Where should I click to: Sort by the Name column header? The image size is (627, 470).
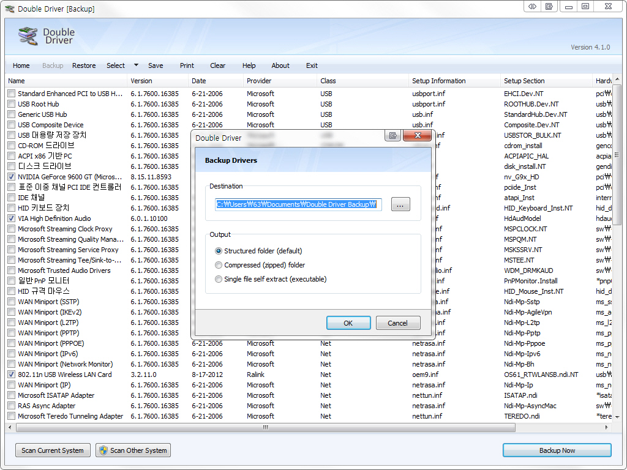click(66, 81)
